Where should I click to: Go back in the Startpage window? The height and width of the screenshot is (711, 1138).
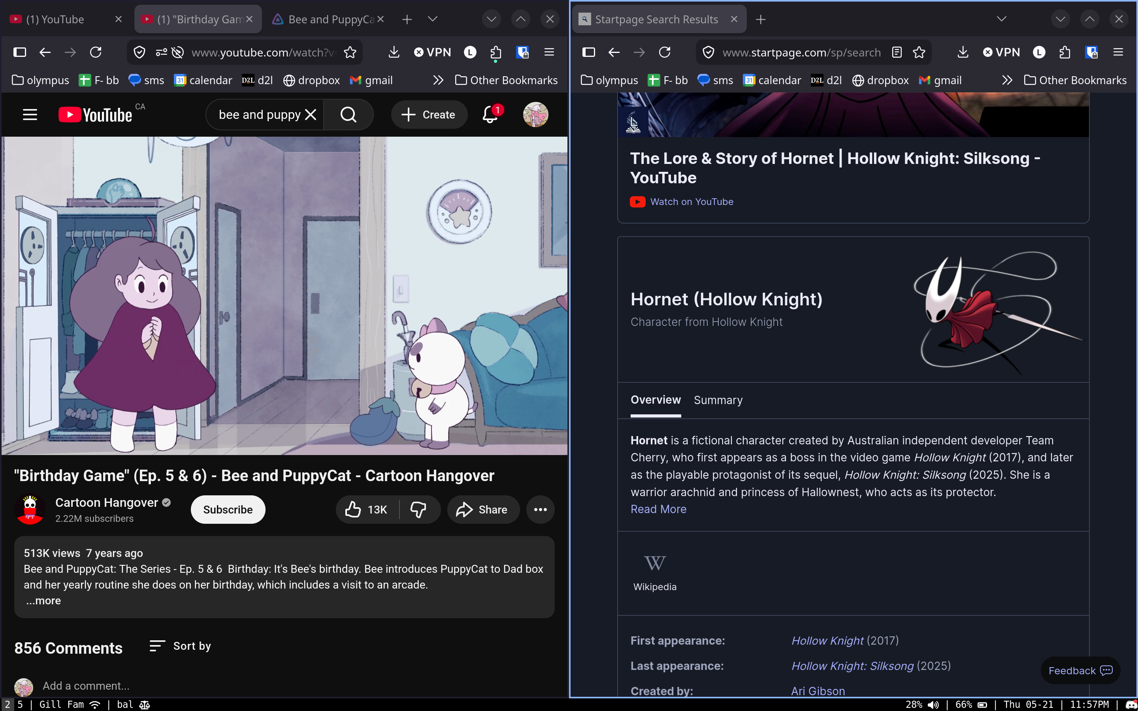tap(614, 52)
